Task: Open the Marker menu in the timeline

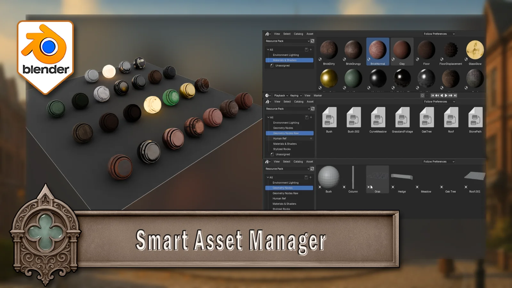Action: (x=318, y=95)
